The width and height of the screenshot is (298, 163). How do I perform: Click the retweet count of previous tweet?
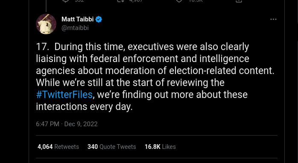(x=135, y=1)
